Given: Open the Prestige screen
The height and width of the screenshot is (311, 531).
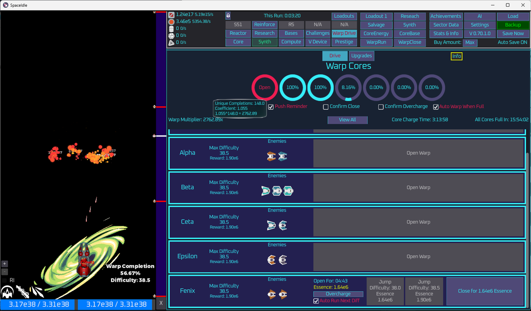Looking at the screenshot, I should point(344,42).
